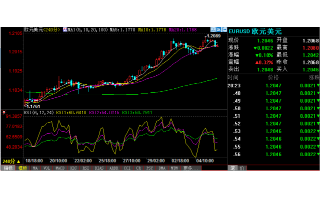Select the RSI indicator tab
The image size is (320, 198).
pos(85,168)
